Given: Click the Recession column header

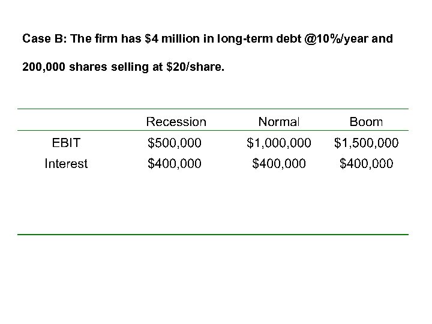Looking at the screenshot, I should (x=176, y=122).
